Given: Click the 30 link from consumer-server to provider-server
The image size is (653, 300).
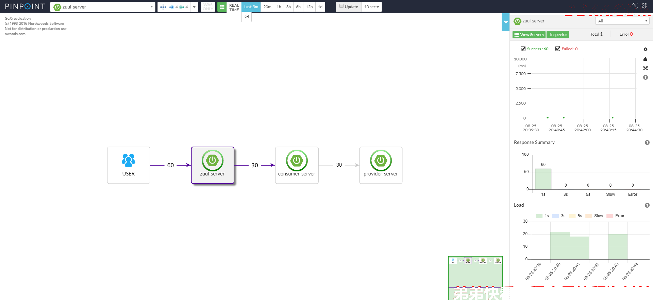Looking at the screenshot, I should coord(339,165).
